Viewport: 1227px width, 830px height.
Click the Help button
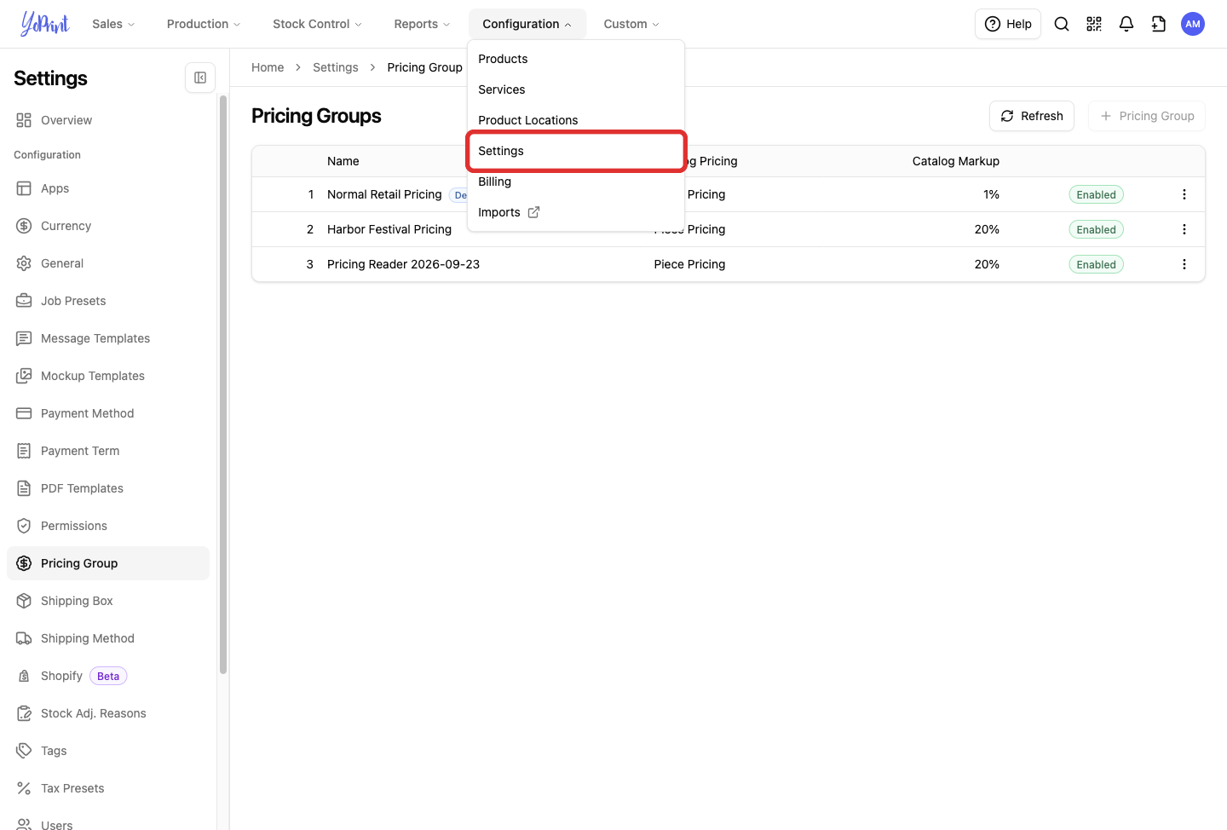pos(1008,24)
